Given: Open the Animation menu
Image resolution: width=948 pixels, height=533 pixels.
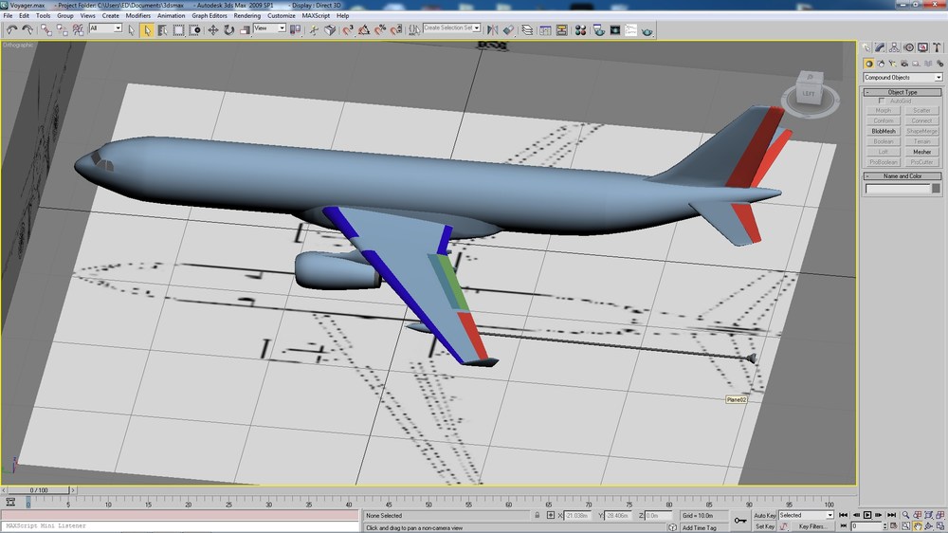Looking at the screenshot, I should [x=171, y=16].
